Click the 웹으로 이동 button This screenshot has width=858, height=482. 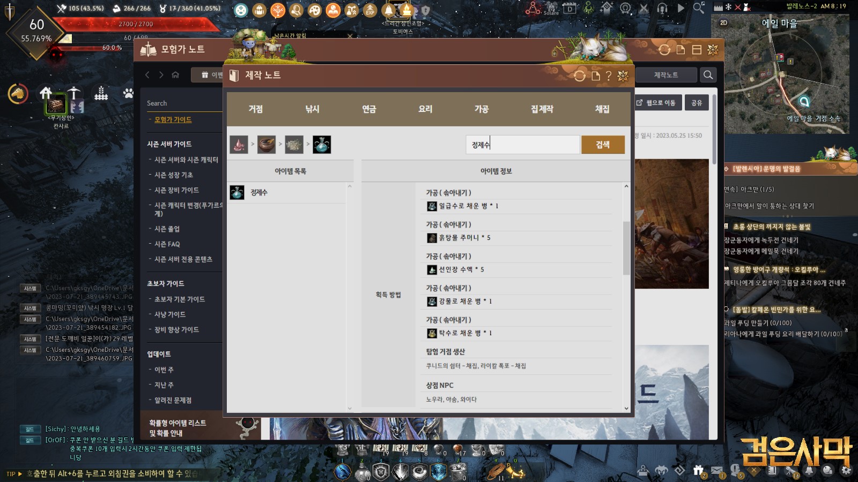658,102
